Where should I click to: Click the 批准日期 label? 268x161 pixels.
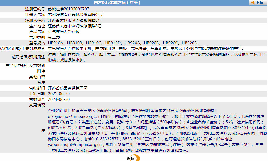click(37, 94)
